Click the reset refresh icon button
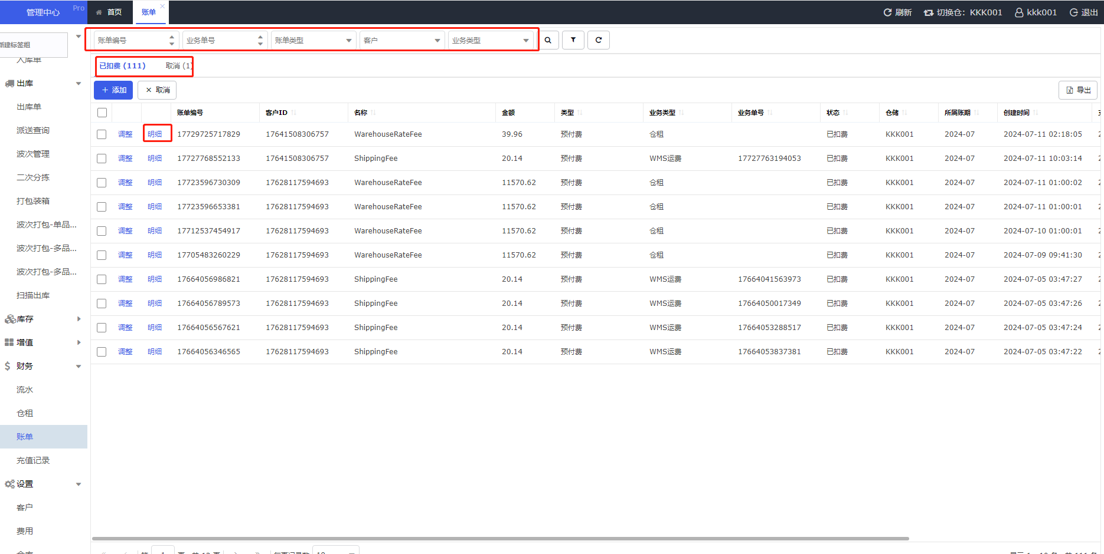 click(599, 40)
